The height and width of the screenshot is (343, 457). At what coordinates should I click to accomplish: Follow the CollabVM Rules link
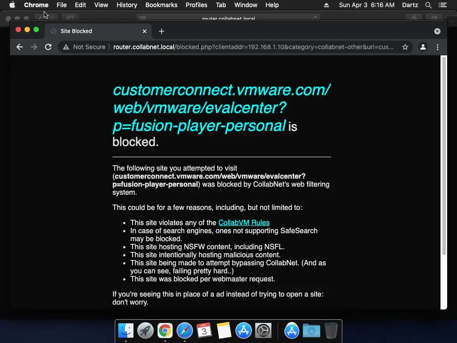pyautogui.click(x=244, y=222)
